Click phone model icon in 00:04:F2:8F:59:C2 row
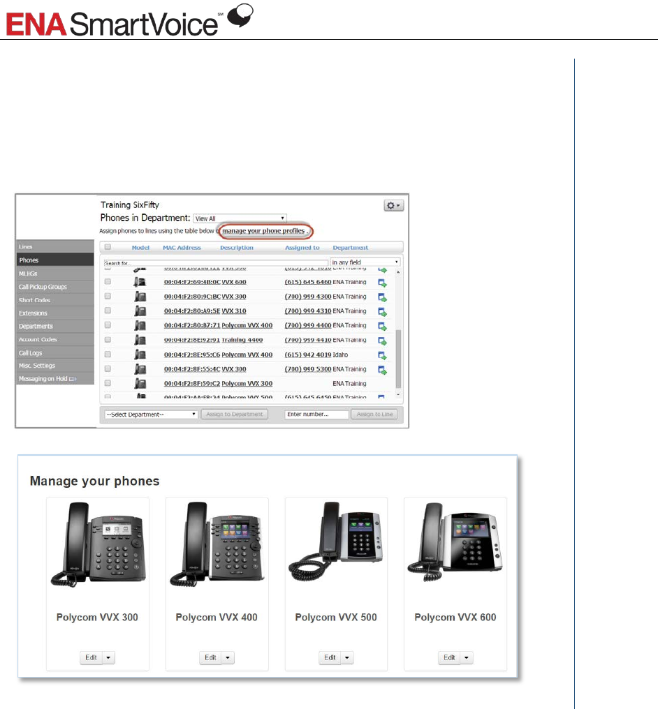Screen dimensions: 658x709 pyautogui.click(x=140, y=383)
